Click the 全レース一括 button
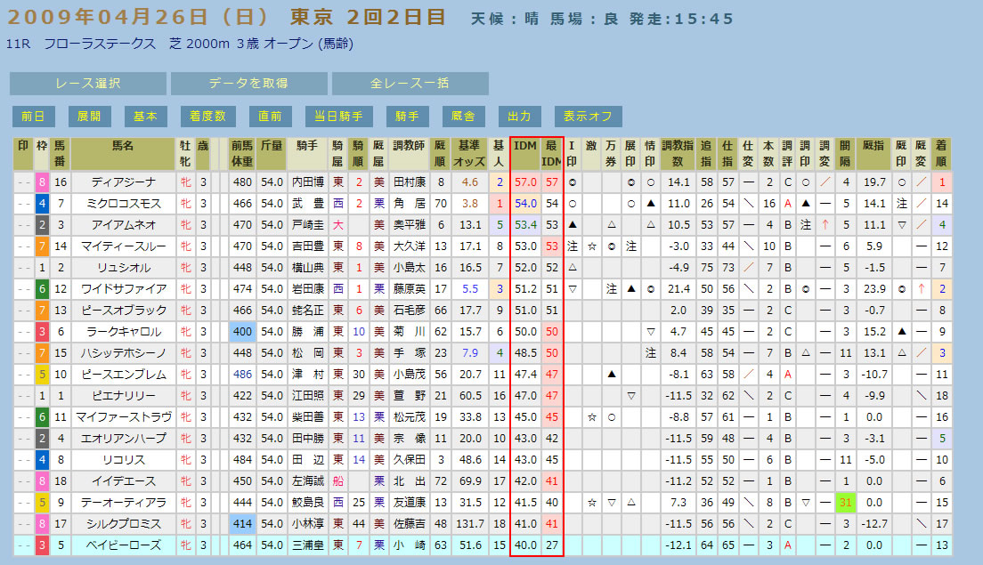The height and width of the screenshot is (565, 983). click(x=410, y=84)
